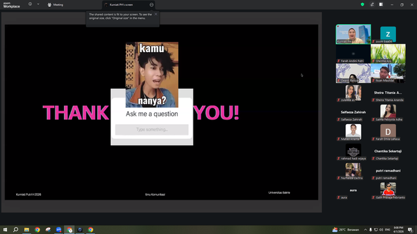417x234 pixels.
Task: Select Farah Andini Putri's video tile
Action: pos(353,53)
